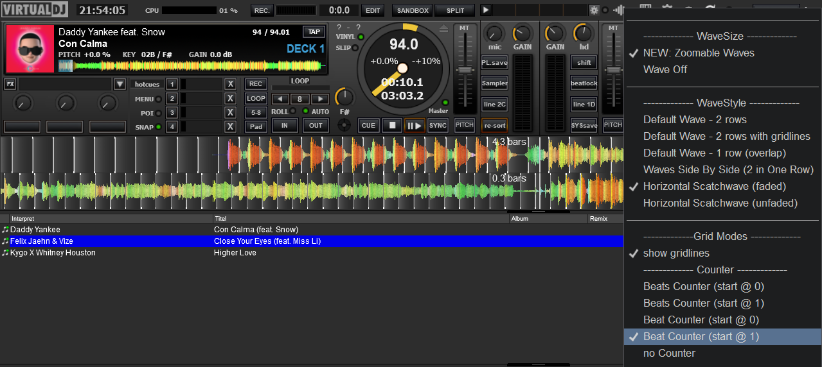The height and width of the screenshot is (367, 822).
Task: Choose 'Beats Counter (start @ 0)'
Action: point(704,286)
